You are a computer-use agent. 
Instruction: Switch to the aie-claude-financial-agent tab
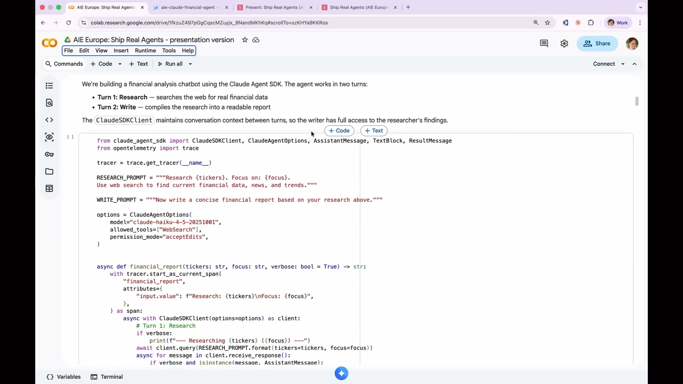pos(190,7)
